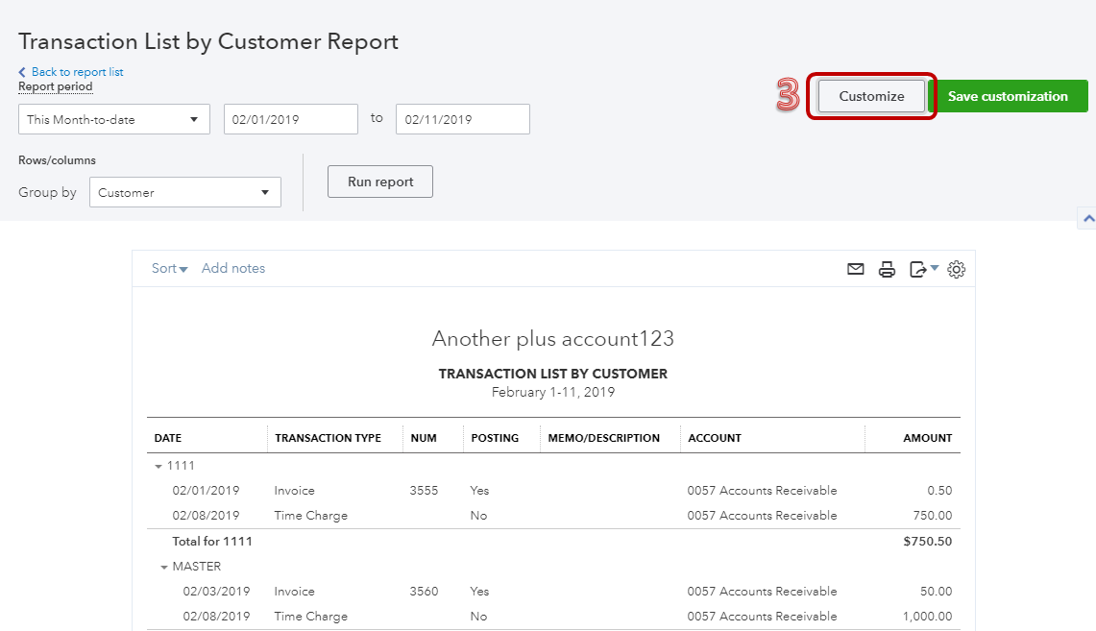Open the This Month-to-date period dropdown
Image resolution: width=1096 pixels, height=631 pixels.
click(x=113, y=118)
